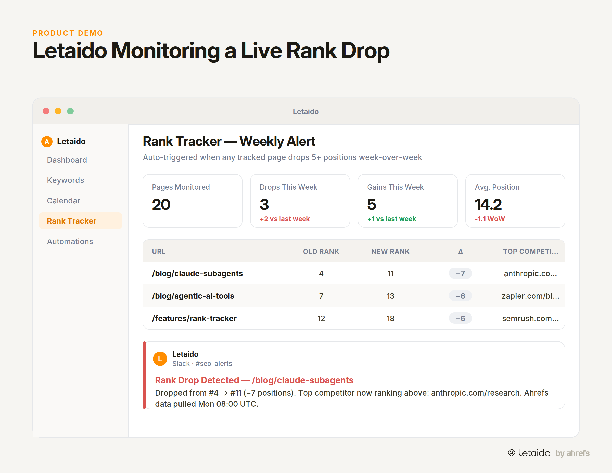This screenshot has width=612, height=473.
Task: Click the 'Letaido' window title text
Action: pos(306,112)
